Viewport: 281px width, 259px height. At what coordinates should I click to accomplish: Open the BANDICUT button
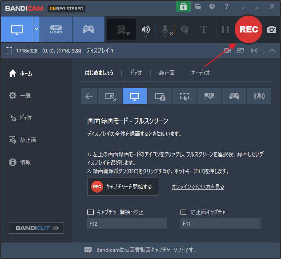point(36,228)
